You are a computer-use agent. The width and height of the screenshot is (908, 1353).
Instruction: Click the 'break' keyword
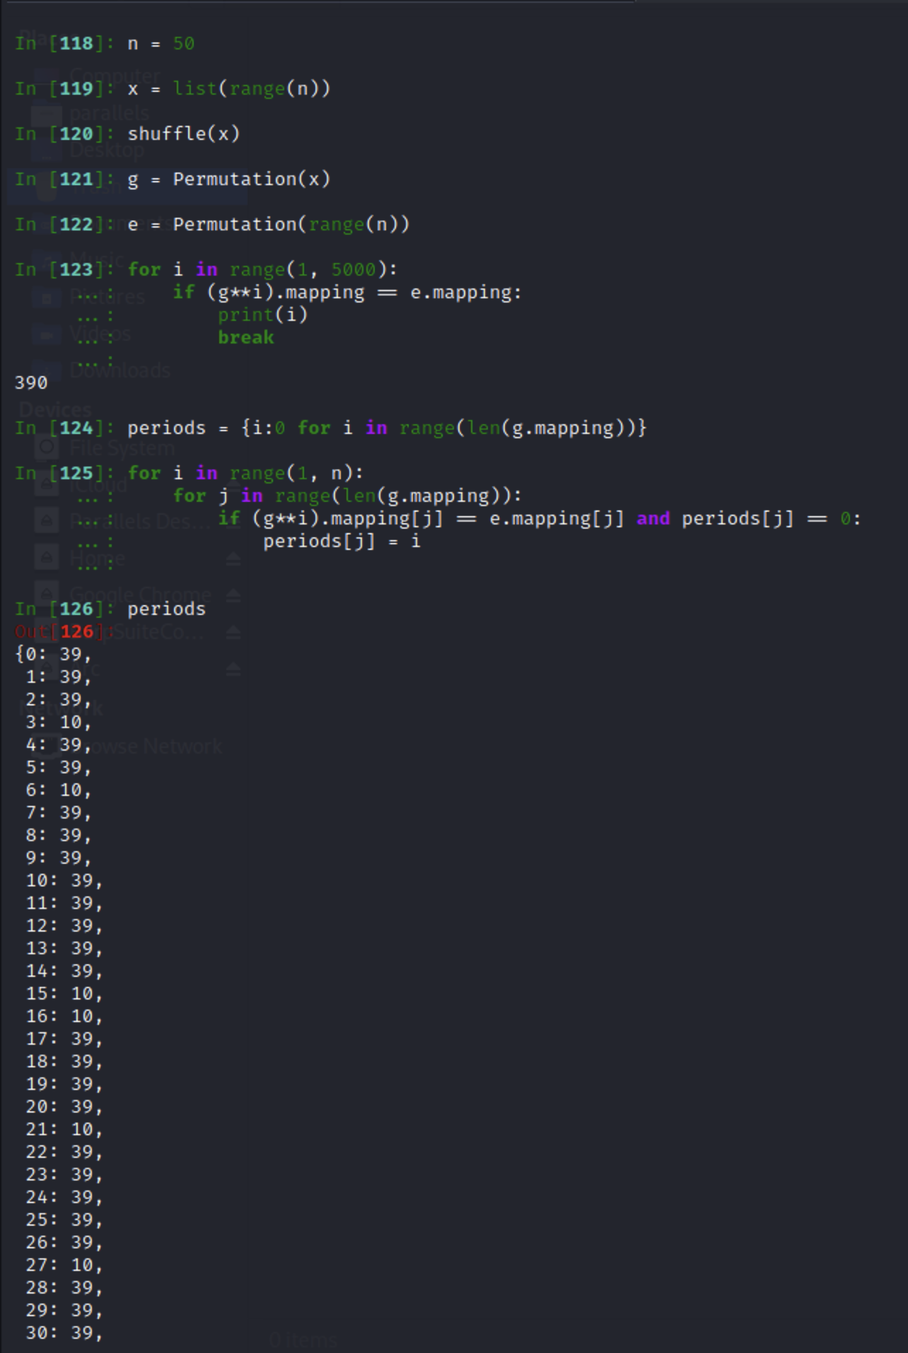point(245,338)
